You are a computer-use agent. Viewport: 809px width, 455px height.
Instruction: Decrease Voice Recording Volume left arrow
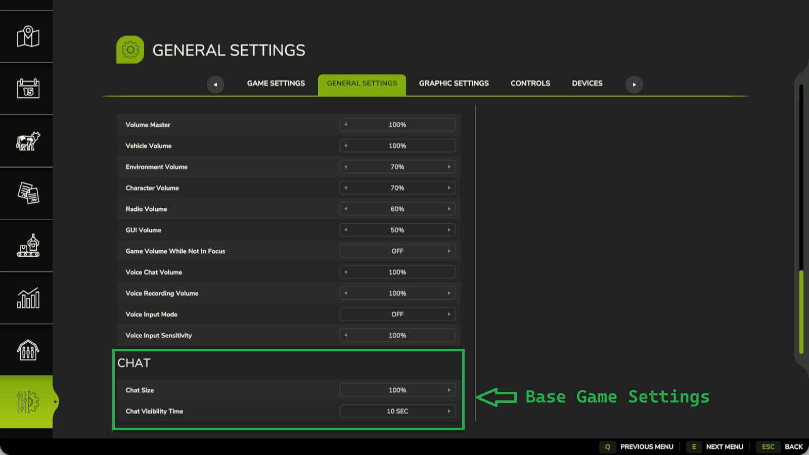346,293
